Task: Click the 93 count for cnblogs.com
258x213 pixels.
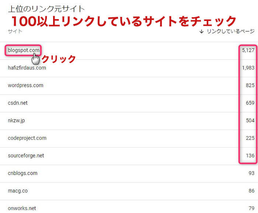Action: click(251, 173)
